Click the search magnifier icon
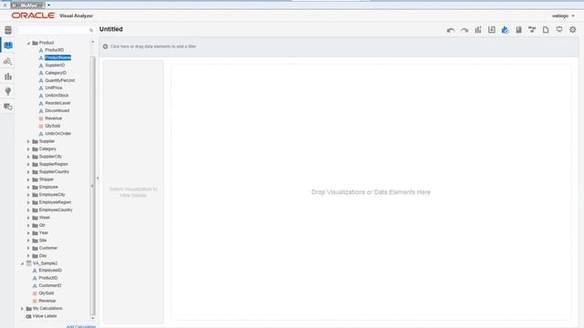584x328 pixels. (91, 30)
